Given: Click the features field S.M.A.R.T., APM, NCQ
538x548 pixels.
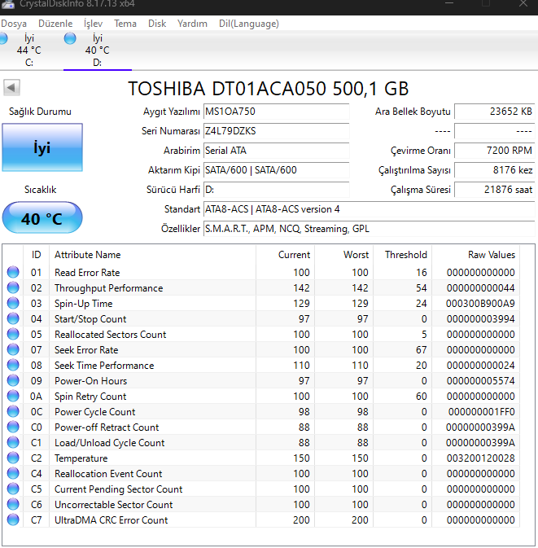Looking at the screenshot, I should [x=370, y=229].
